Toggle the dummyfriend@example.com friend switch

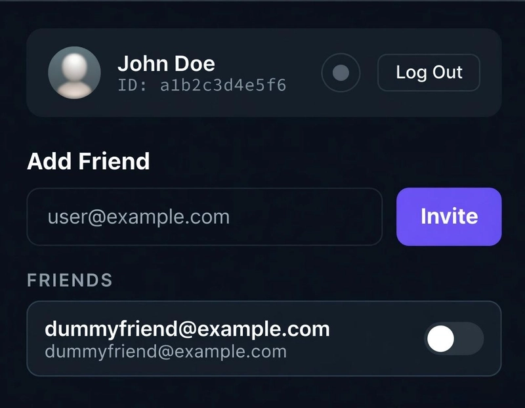(x=454, y=339)
